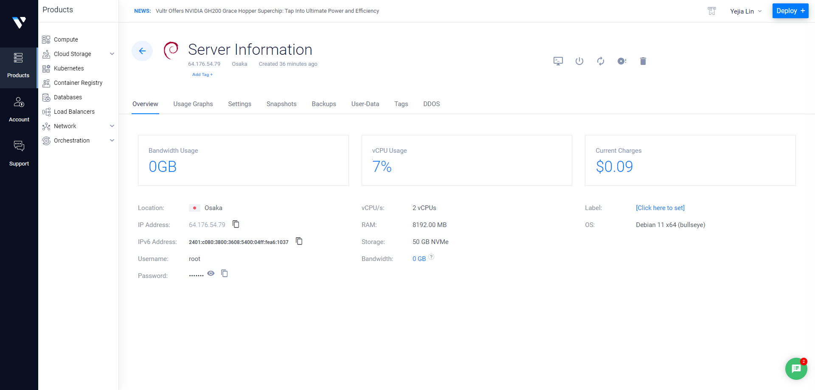Screen dimensions: 815x390
Task: Expand the Cloud Storage chevron
Action: (x=112, y=54)
